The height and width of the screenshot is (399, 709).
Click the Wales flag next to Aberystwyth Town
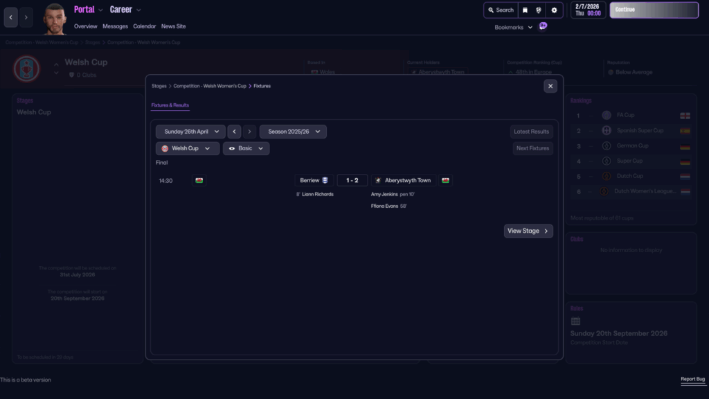point(445,180)
